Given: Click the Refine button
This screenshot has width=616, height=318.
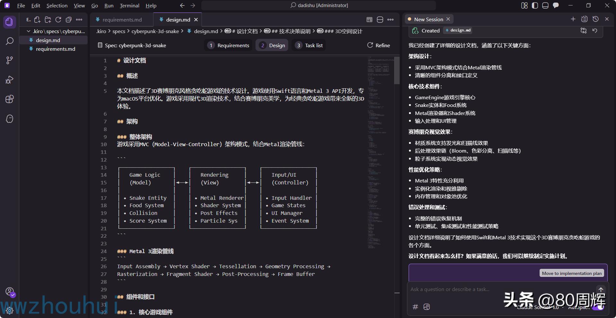Looking at the screenshot, I should (378, 45).
